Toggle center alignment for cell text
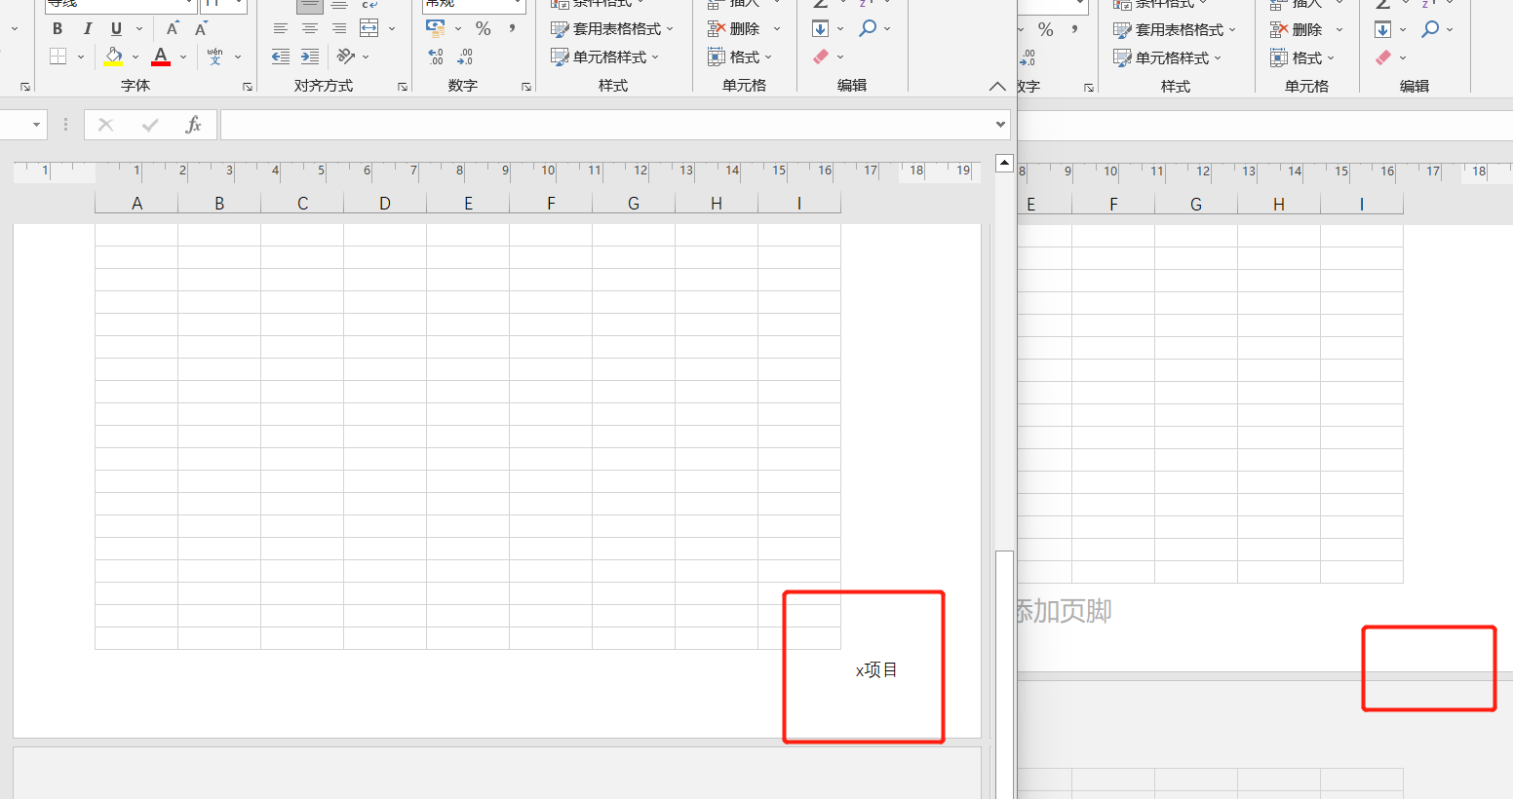 [x=309, y=28]
